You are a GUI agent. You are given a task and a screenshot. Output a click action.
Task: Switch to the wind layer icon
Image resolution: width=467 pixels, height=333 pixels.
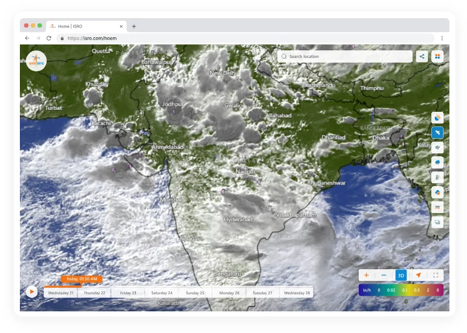pyautogui.click(x=437, y=147)
